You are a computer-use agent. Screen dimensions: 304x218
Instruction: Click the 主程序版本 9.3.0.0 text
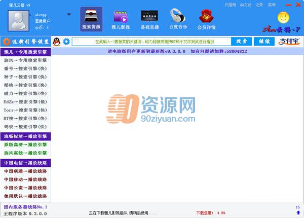tap(25, 214)
